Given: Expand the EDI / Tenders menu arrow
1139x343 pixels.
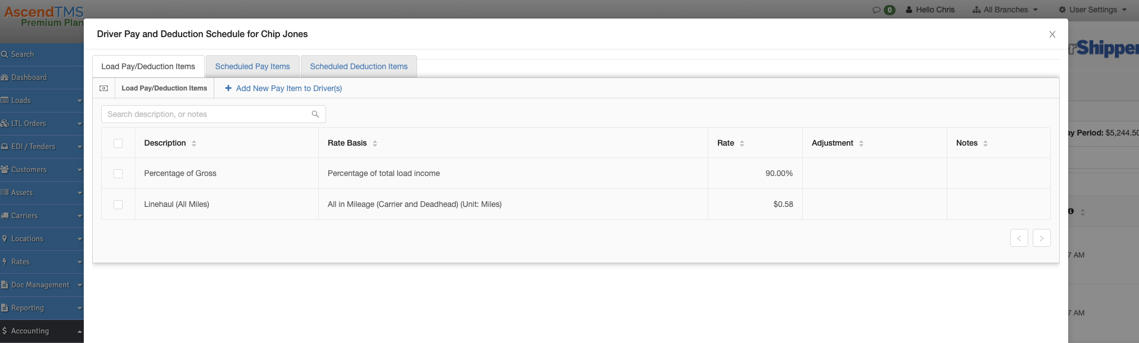Looking at the screenshot, I should tap(80, 147).
